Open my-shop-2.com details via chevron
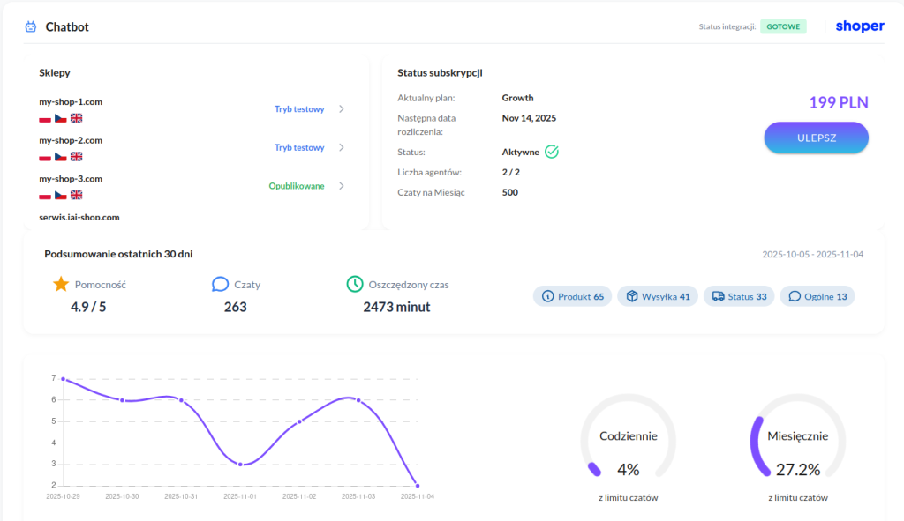This screenshot has width=904, height=521. [x=342, y=147]
